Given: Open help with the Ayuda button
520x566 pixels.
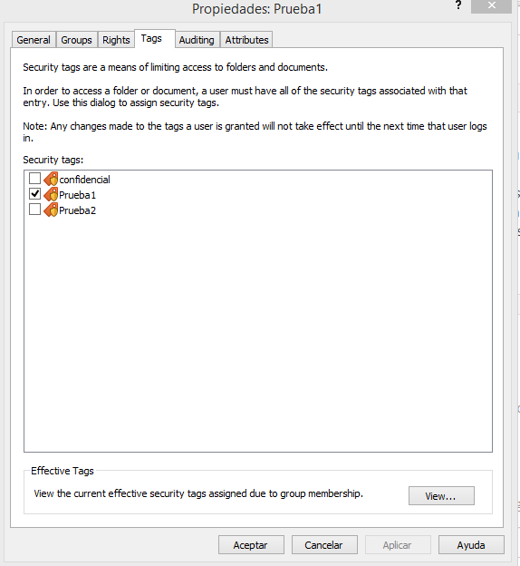Looking at the screenshot, I should click(471, 545).
